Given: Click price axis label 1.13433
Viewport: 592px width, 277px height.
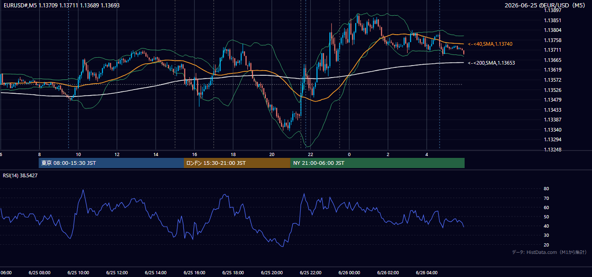Looking at the screenshot, I should coord(553,110).
